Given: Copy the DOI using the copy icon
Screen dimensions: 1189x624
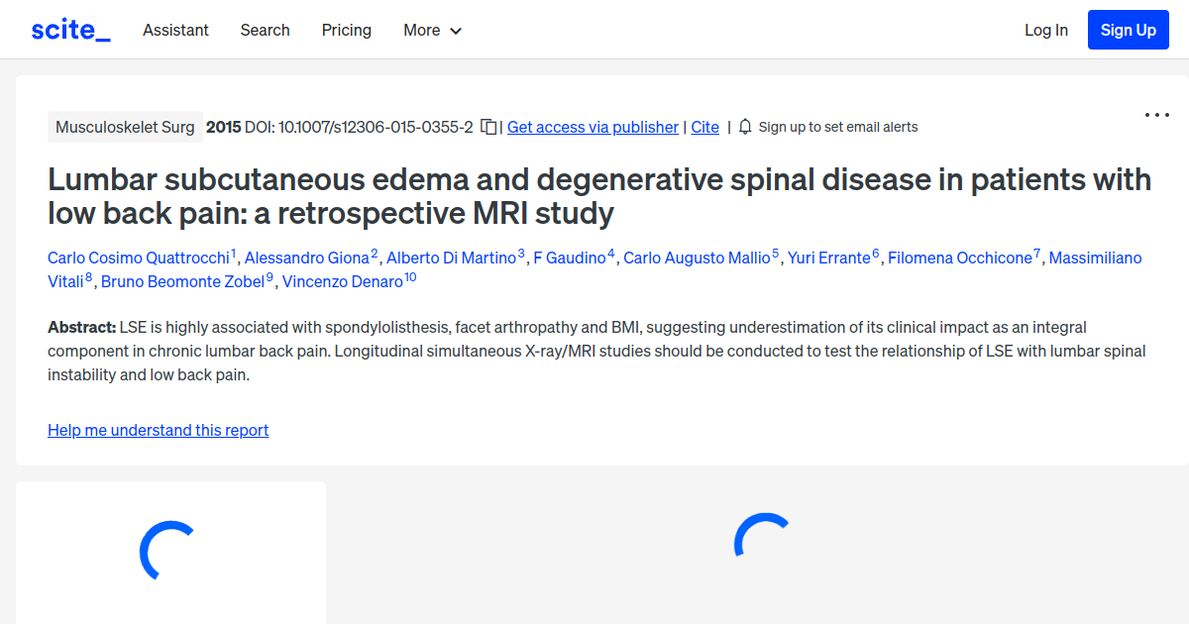Looking at the screenshot, I should pos(486,127).
